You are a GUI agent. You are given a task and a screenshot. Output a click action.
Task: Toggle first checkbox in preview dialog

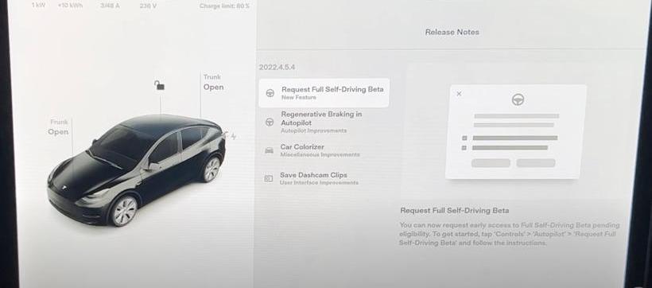click(464, 138)
